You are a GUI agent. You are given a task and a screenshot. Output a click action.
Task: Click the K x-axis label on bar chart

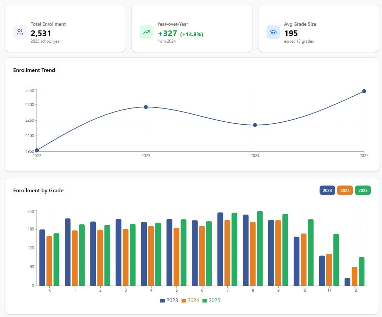pyautogui.click(x=50, y=290)
